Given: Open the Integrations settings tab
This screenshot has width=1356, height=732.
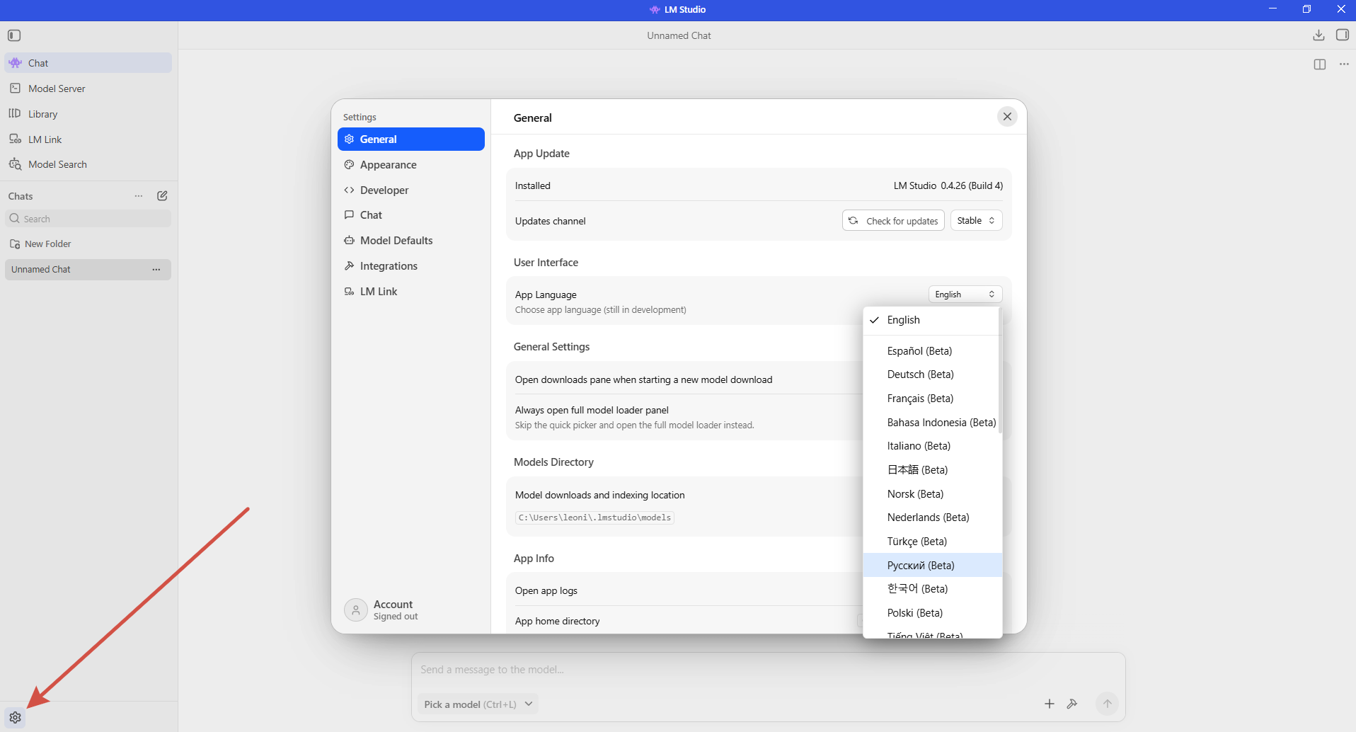Looking at the screenshot, I should click(x=411, y=266).
